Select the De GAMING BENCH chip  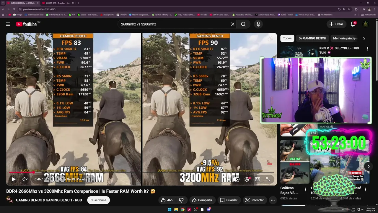coord(312,38)
